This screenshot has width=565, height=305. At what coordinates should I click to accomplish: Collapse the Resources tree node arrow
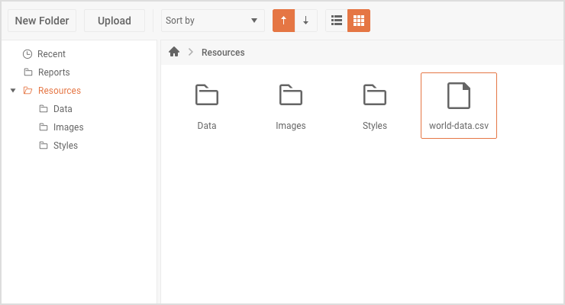[13, 90]
